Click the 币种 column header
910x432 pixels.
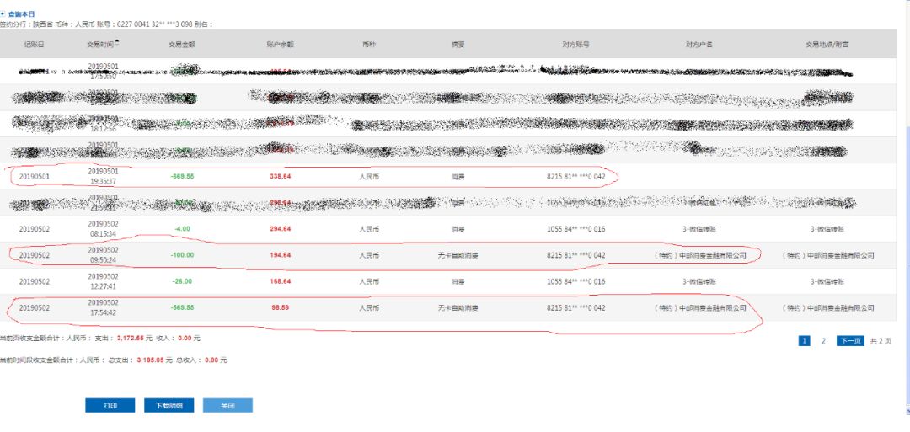coord(368,44)
